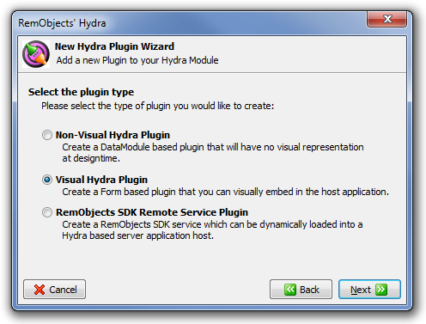Screen dimensions: 426x324
Task: Cancel the plugin wizard
Action: click(x=54, y=290)
